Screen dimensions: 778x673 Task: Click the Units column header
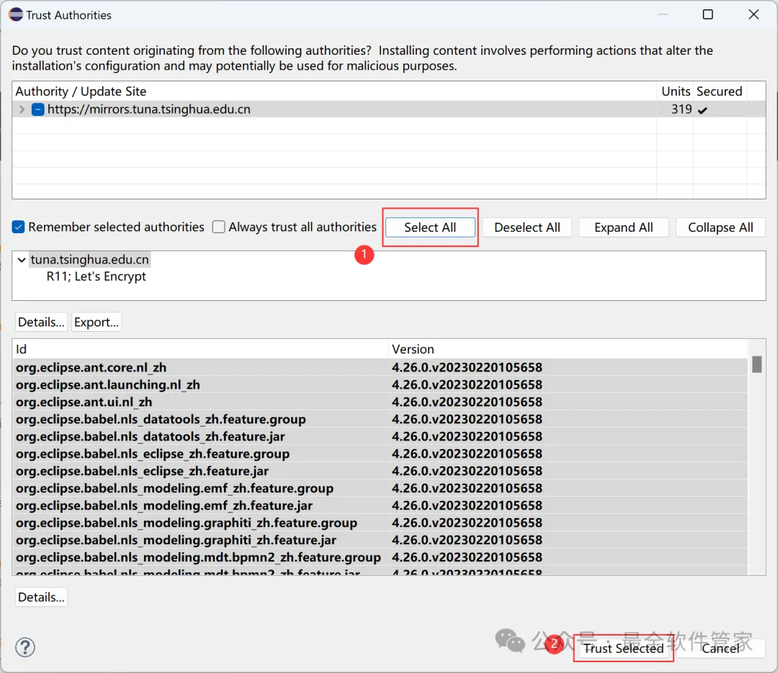coord(675,91)
